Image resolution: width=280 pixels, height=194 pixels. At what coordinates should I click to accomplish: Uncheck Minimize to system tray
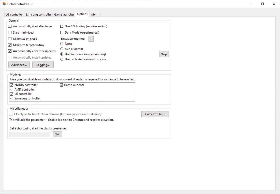[26, 45]
